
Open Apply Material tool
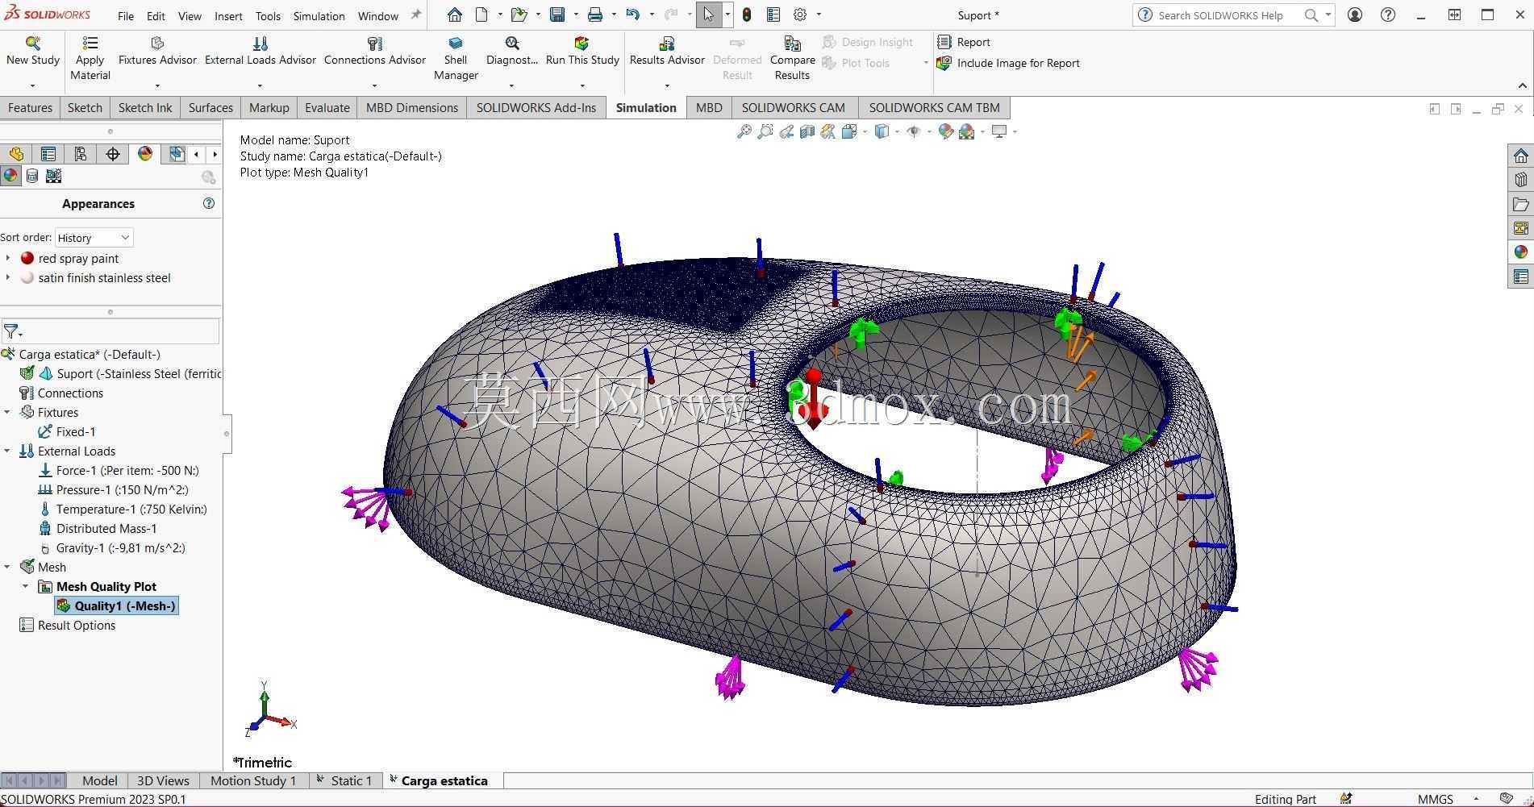pyautogui.click(x=90, y=58)
